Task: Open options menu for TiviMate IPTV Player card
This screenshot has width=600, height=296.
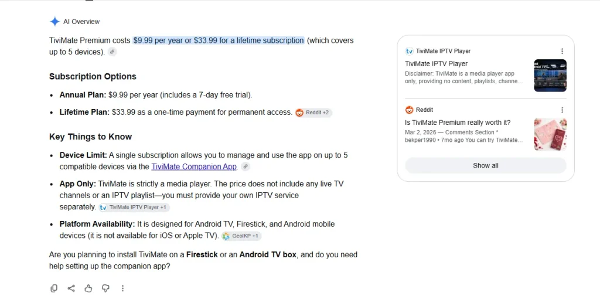Action: coord(562,51)
